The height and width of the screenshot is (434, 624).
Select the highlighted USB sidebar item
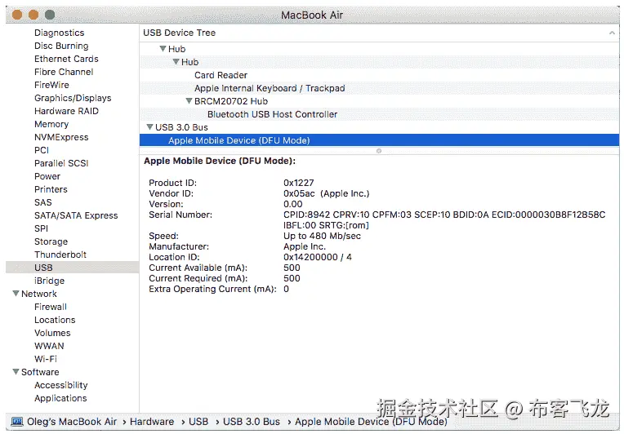pos(72,268)
